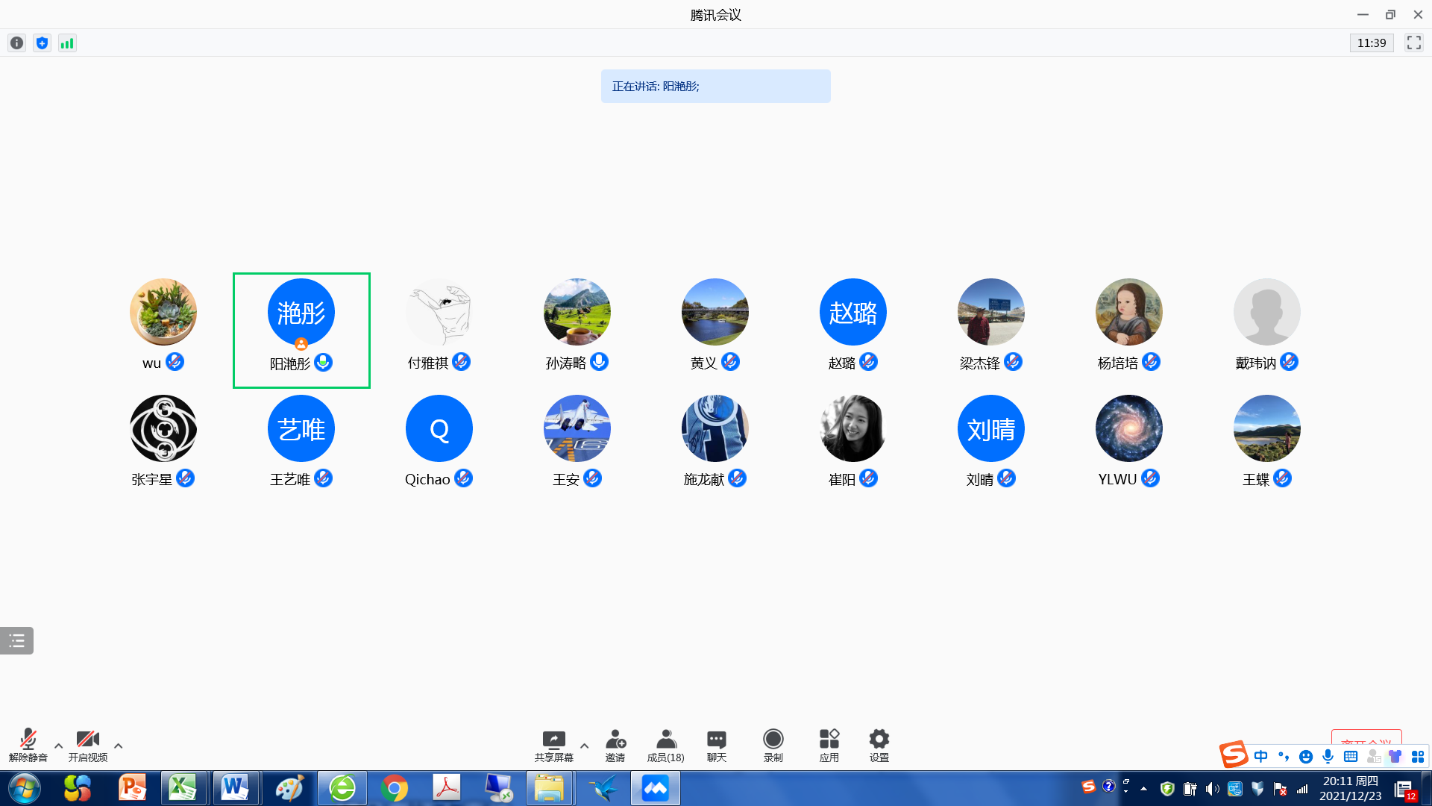Image resolution: width=1432 pixels, height=806 pixels.
Task: Open Chrome from the taskbar
Action: point(394,788)
